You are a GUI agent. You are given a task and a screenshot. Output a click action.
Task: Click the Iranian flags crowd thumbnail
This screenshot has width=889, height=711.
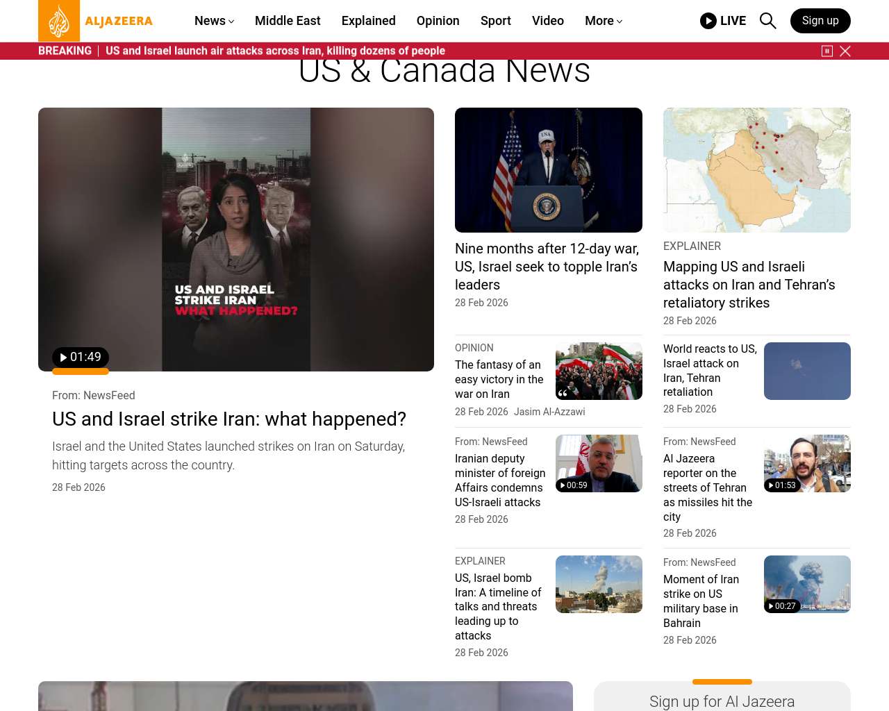(x=599, y=371)
